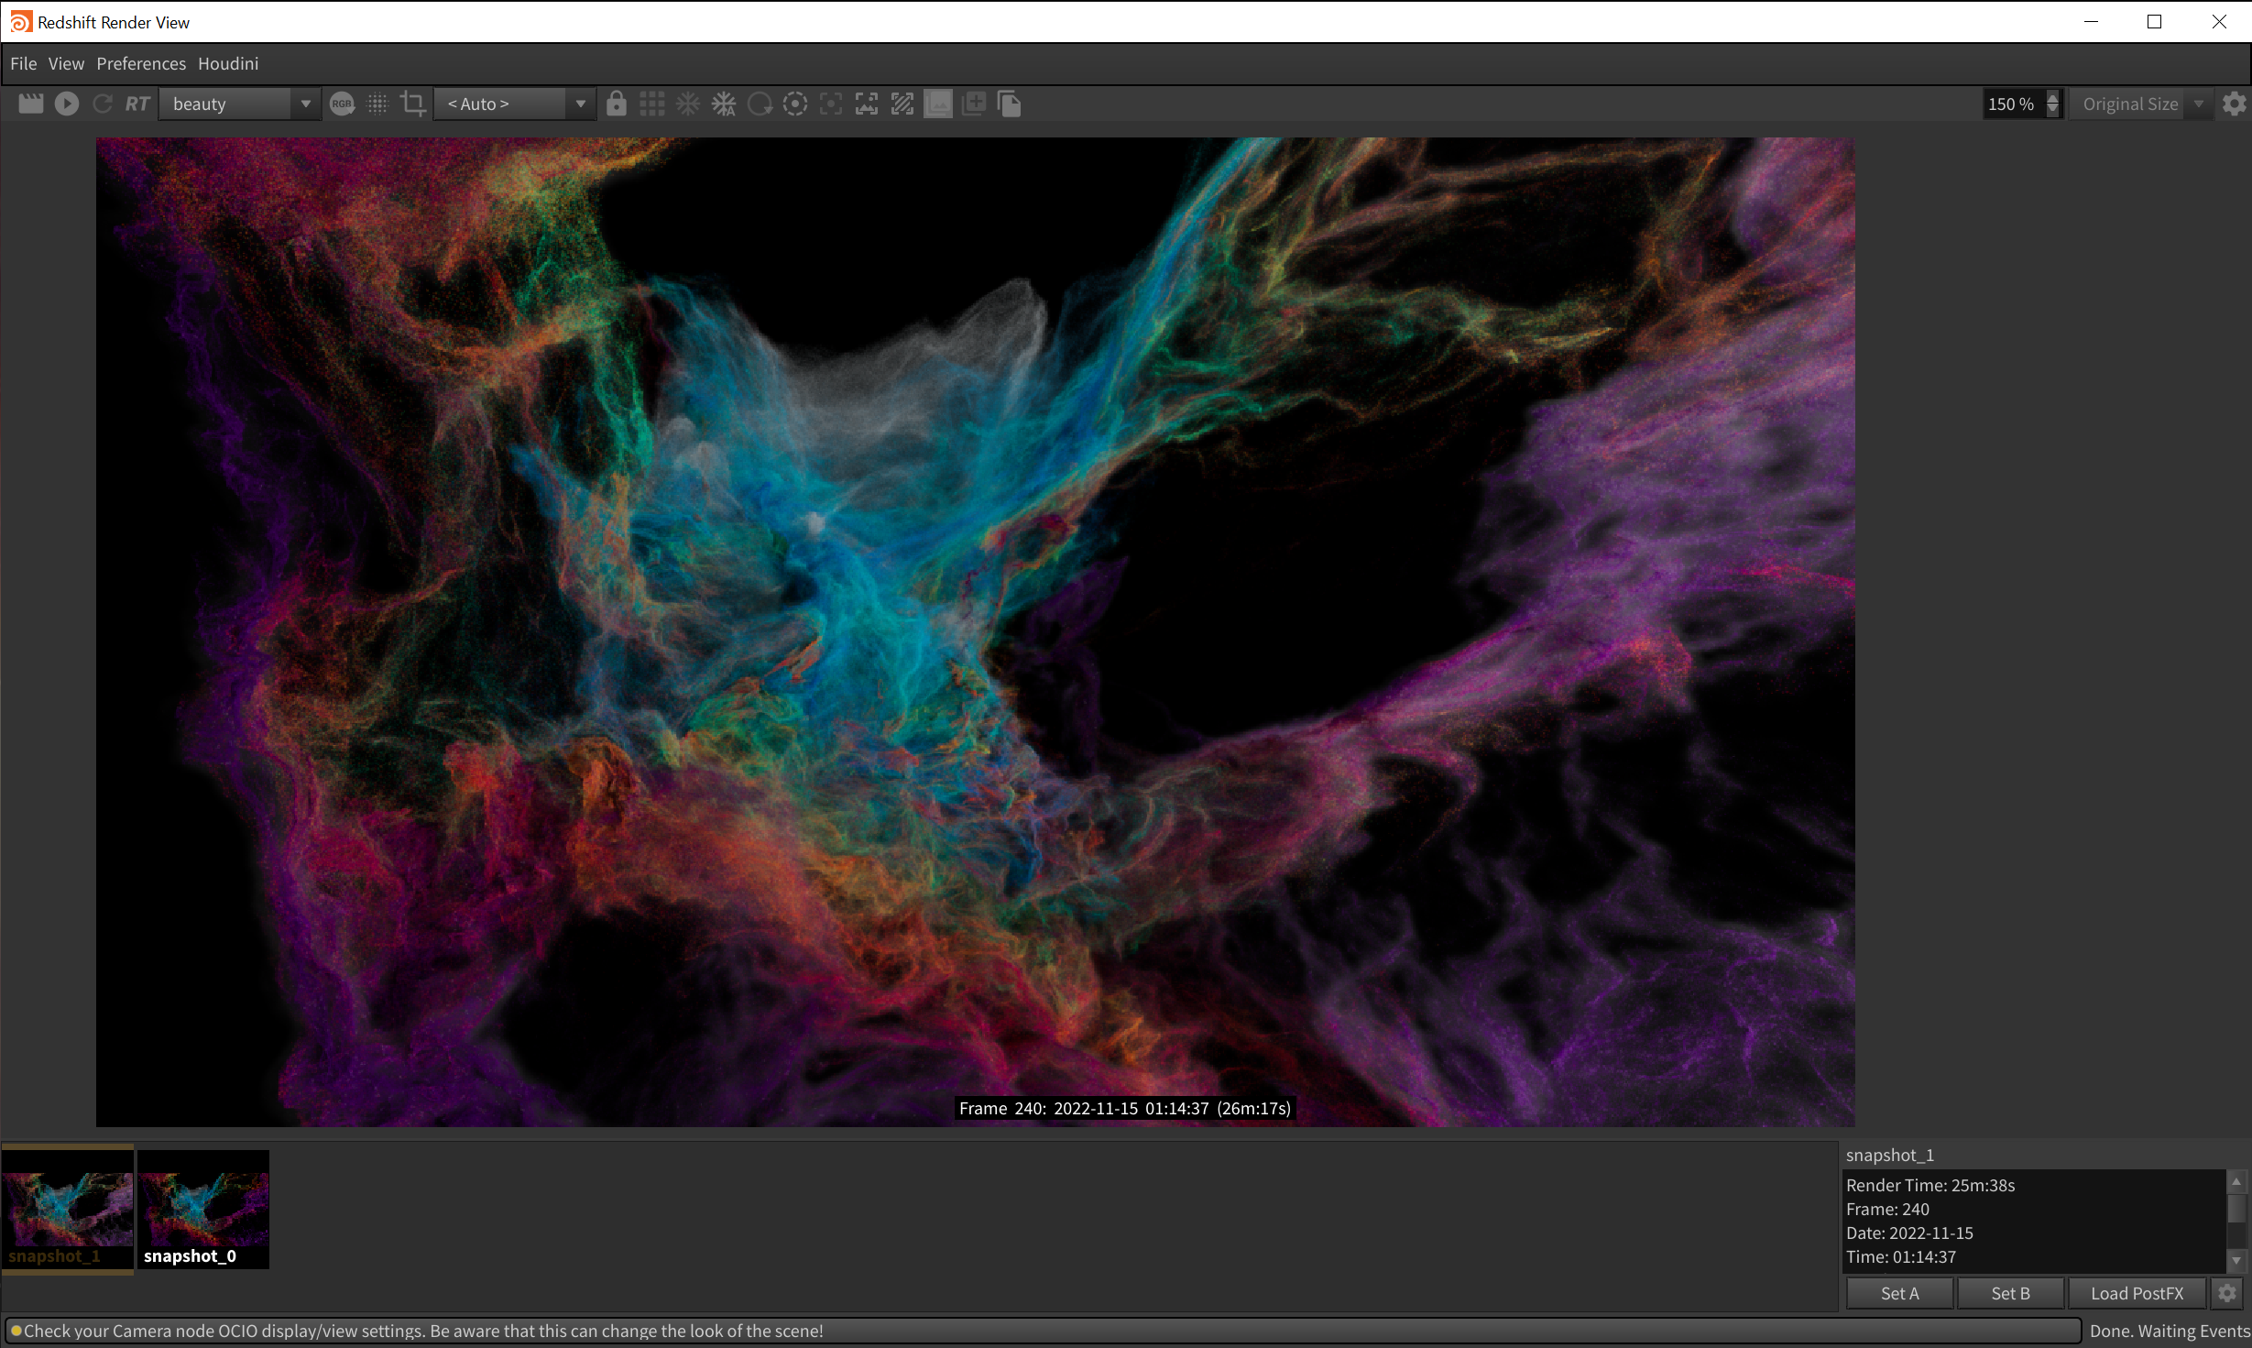Viewport: 2252px width, 1348px height.
Task: Click the Load PostFX button
Action: 2137,1293
